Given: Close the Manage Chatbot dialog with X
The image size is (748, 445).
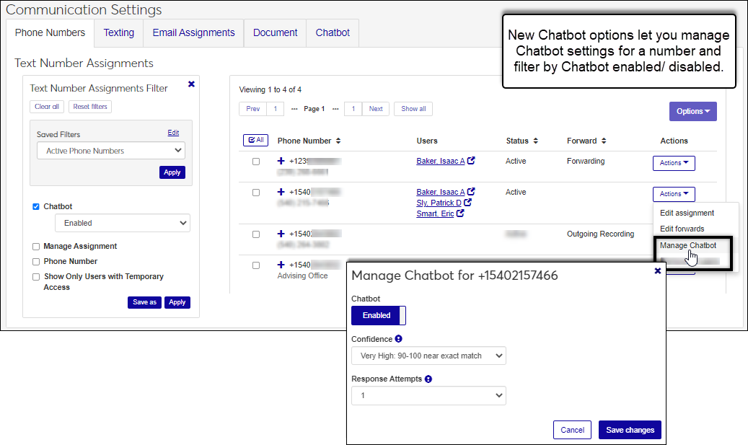Looking at the screenshot, I should tap(657, 271).
